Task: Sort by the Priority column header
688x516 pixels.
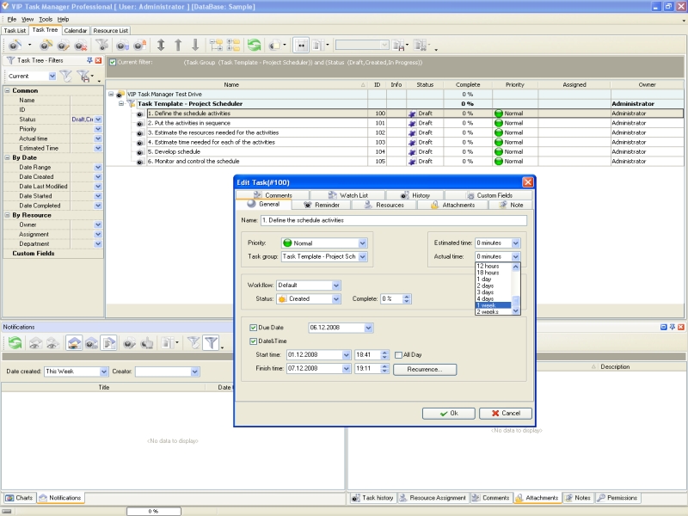Action: coord(514,84)
